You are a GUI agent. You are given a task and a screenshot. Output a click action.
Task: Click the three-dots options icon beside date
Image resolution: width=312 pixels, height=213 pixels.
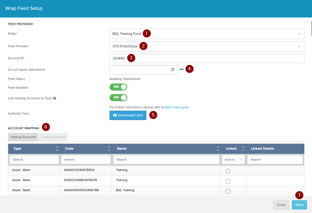coord(181,70)
